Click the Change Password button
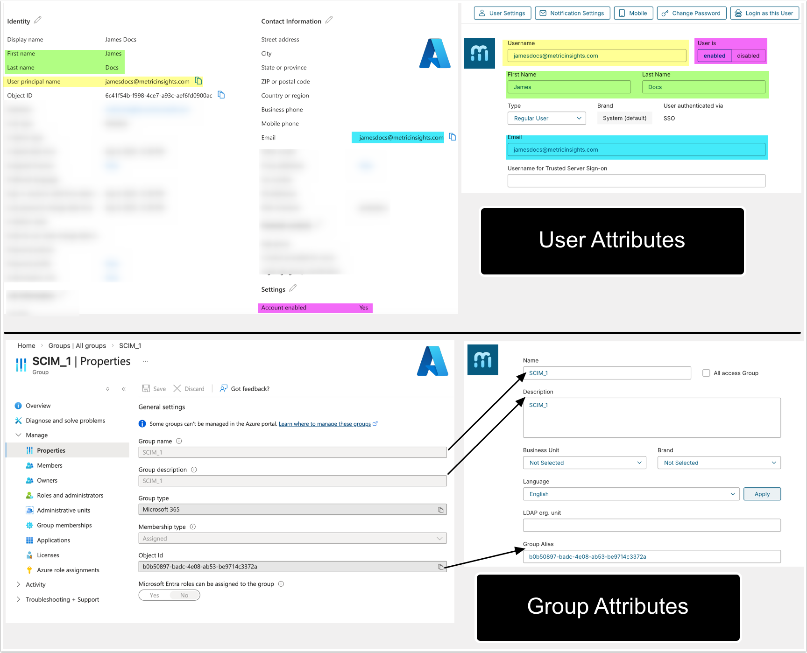The image size is (807, 653). tap(692, 13)
